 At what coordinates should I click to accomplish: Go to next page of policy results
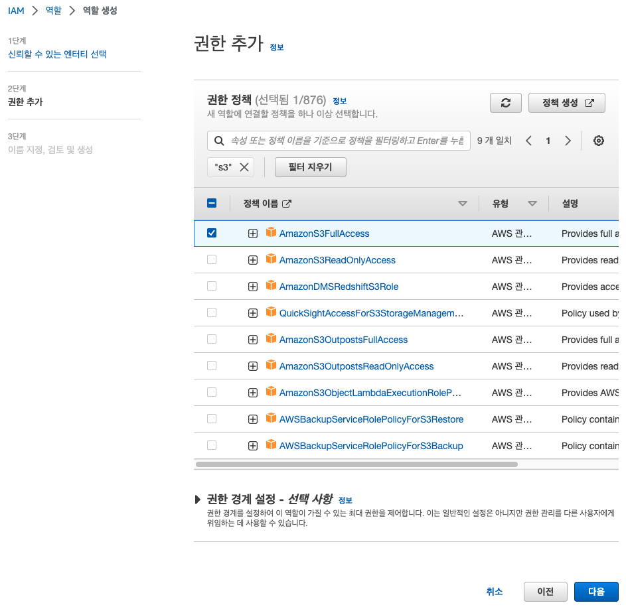click(568, 141)
